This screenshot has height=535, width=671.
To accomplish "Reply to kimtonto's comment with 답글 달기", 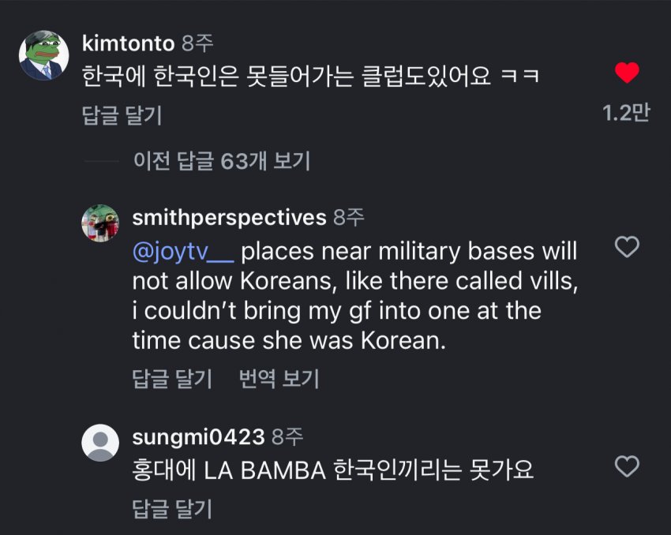I will 122,115.
